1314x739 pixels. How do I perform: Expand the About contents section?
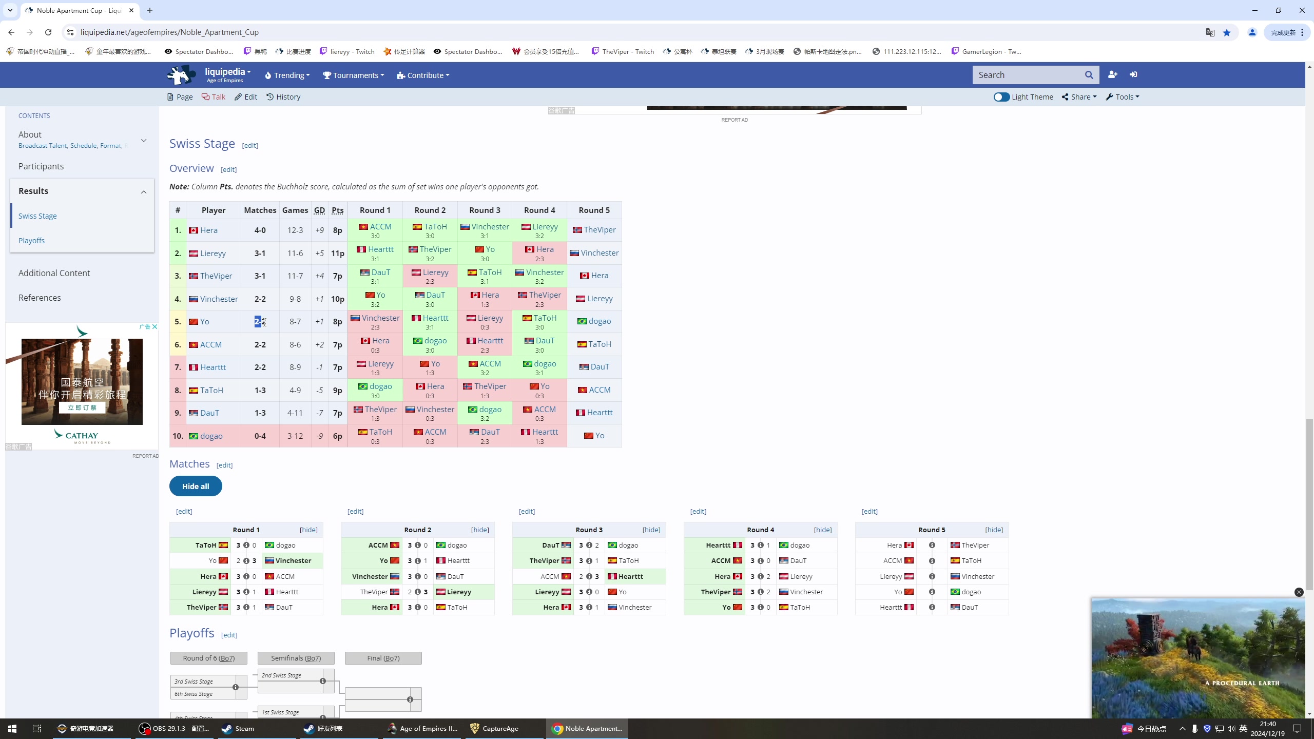(x=144, y=140)
